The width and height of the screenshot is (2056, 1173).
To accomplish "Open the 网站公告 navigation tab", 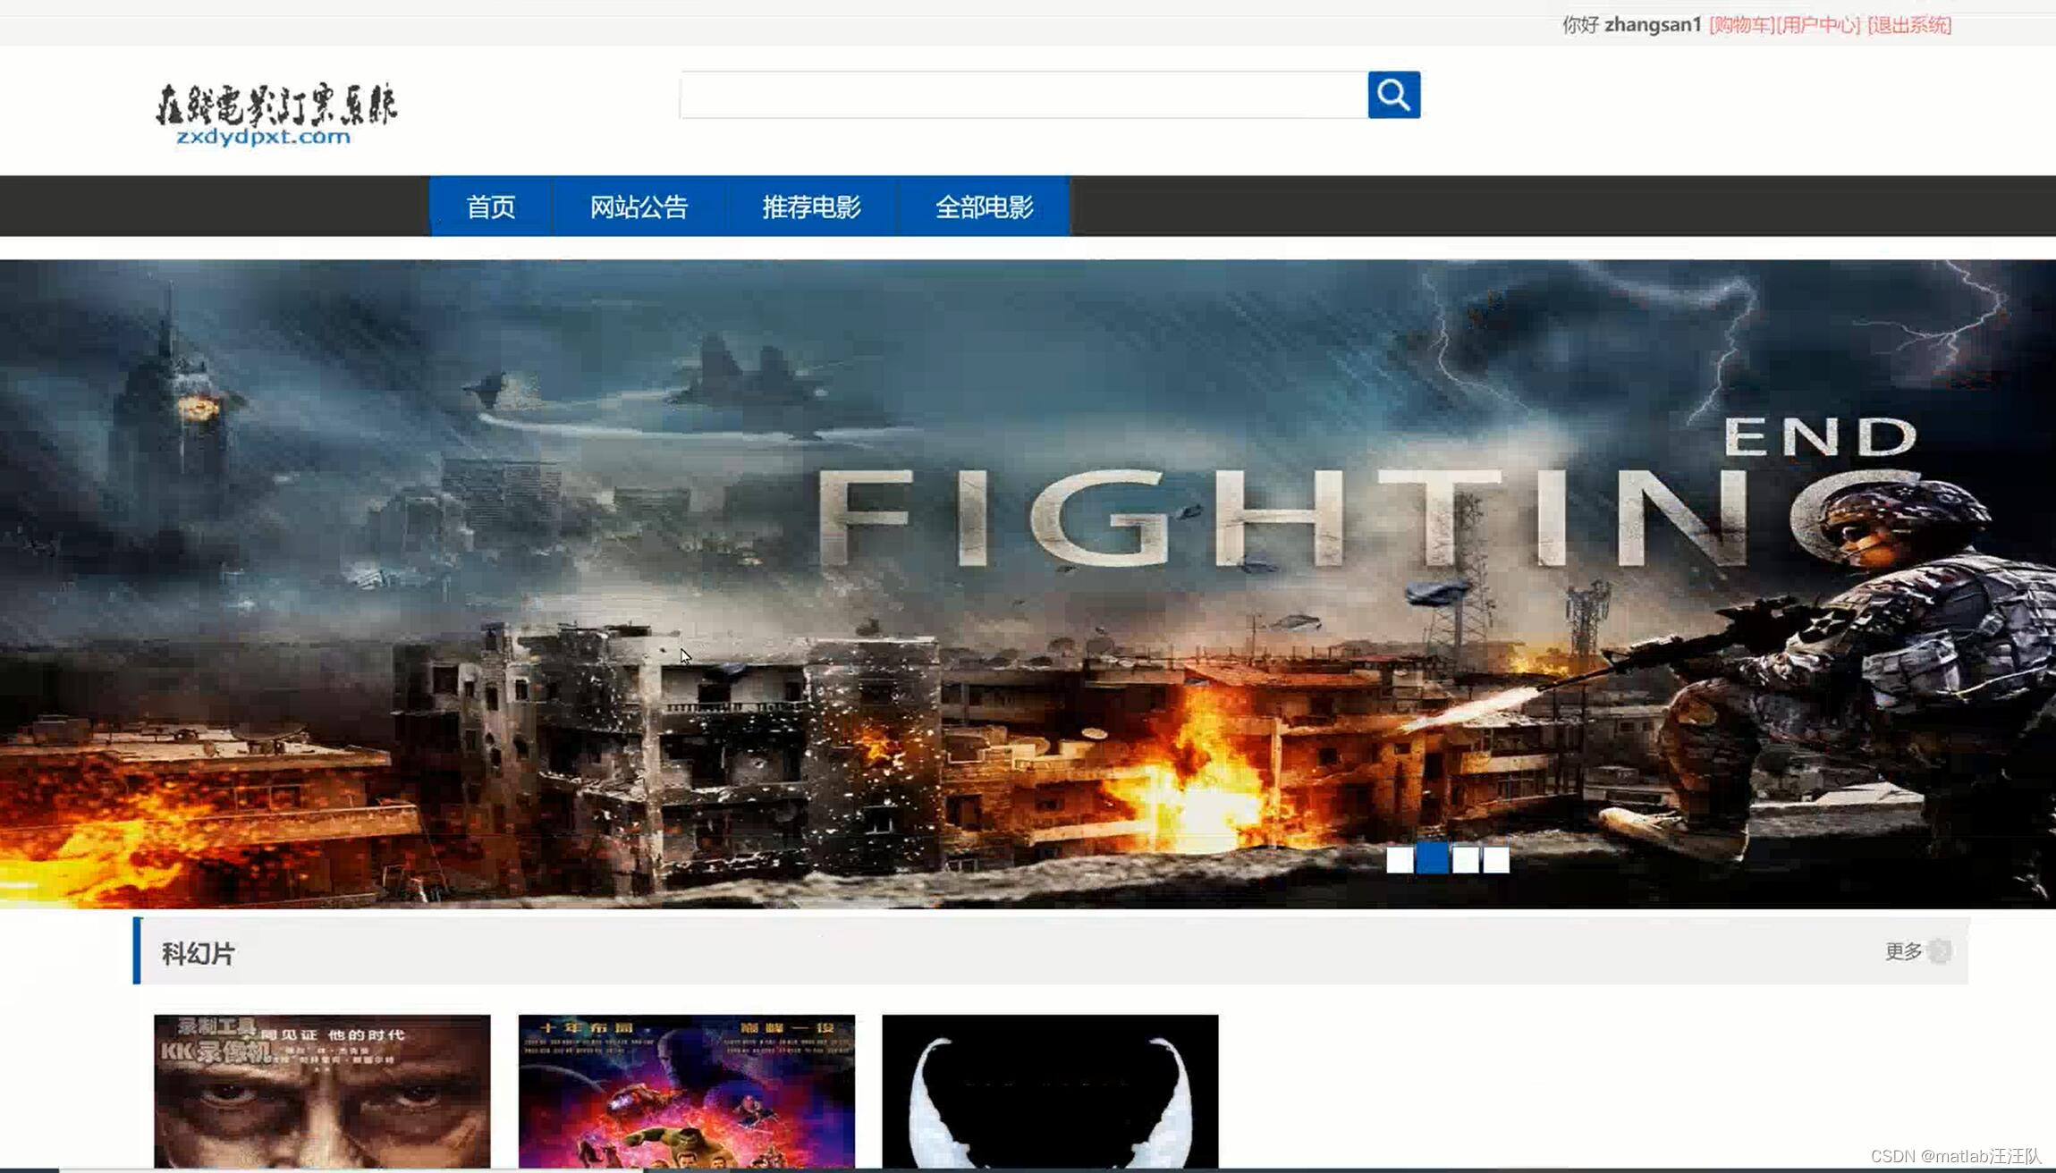I will coord(639,207).
